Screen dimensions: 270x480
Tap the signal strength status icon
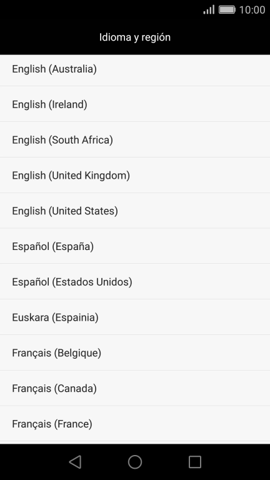click(x=209, y=10)
